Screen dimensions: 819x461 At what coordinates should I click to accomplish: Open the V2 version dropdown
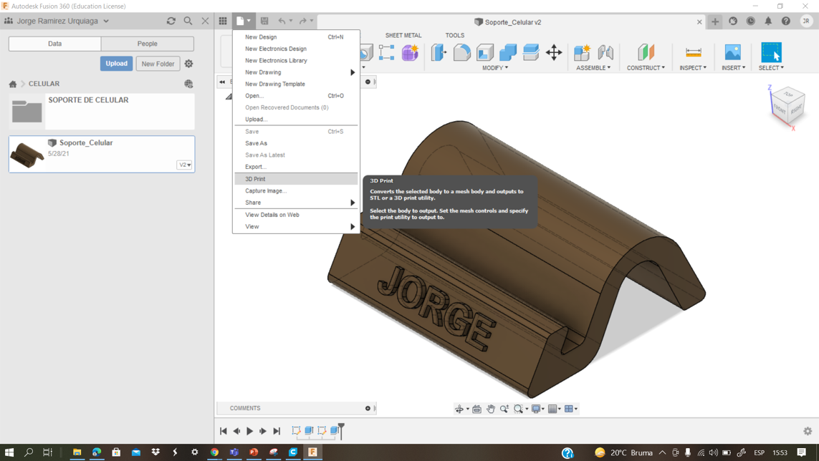[x=184, y=165]
